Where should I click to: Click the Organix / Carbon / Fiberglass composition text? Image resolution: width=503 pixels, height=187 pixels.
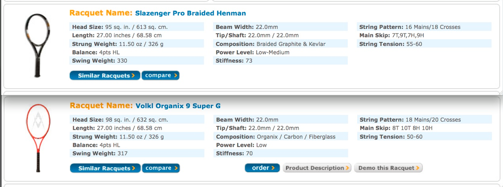[296, 136]
